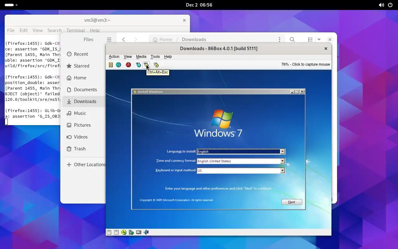Click the grey hard disk status icon
Image resolution: width=398 pixels, height=249 pixels.
(x=139, y=232)
